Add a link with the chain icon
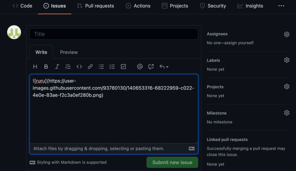The image size is (296, 171). pyautogui.click(x=90, y=67)
